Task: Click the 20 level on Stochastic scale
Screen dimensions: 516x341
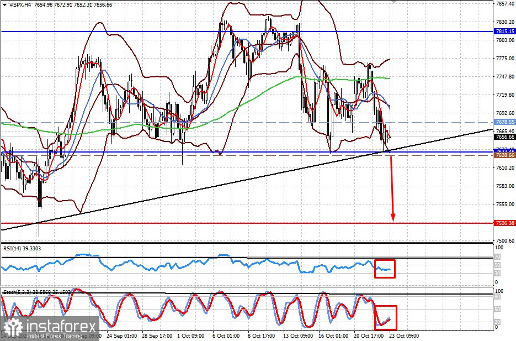Action: coord(497,322)
